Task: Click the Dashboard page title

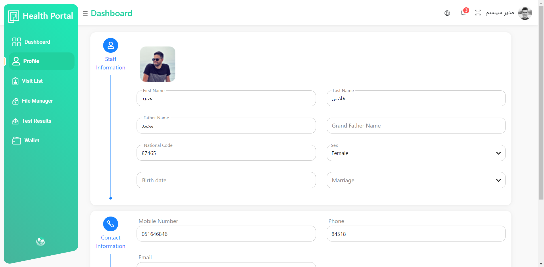Action: [x=112, y=13]
